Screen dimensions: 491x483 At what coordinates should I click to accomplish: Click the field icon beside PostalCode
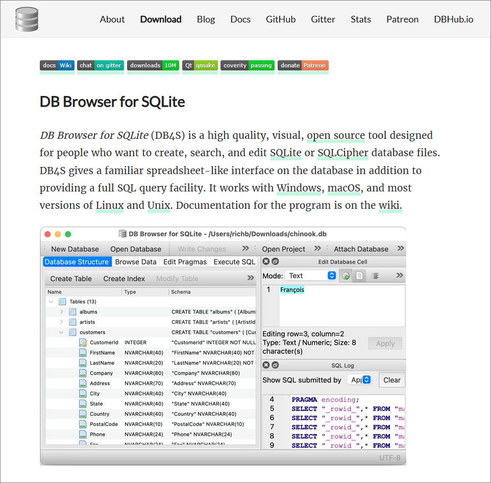(x=83, y=424)
